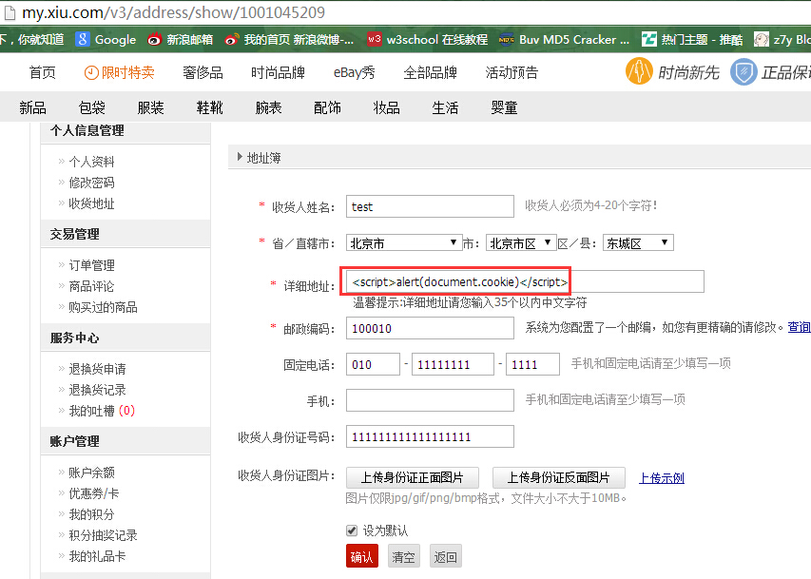Open the z7y Blog bookmark

782,39
